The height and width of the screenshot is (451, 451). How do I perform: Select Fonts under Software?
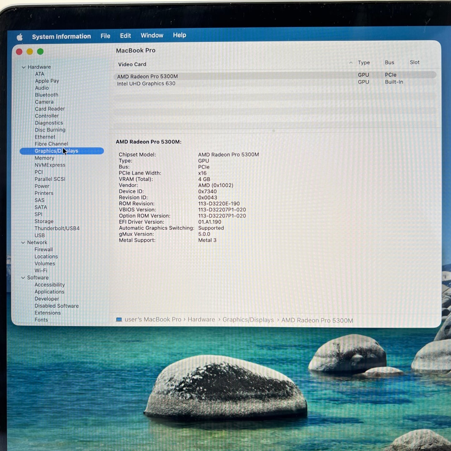41,320
